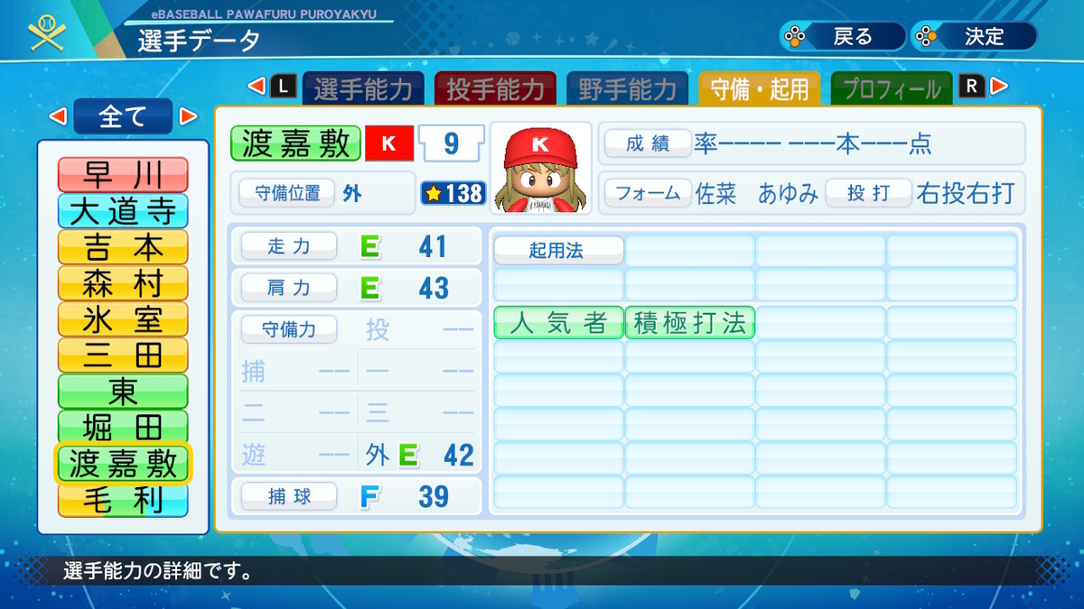Select the 積極打法 ability cell
This screenshot has width=1084, height=609.
pyautogui.click(x=689, y=323)
